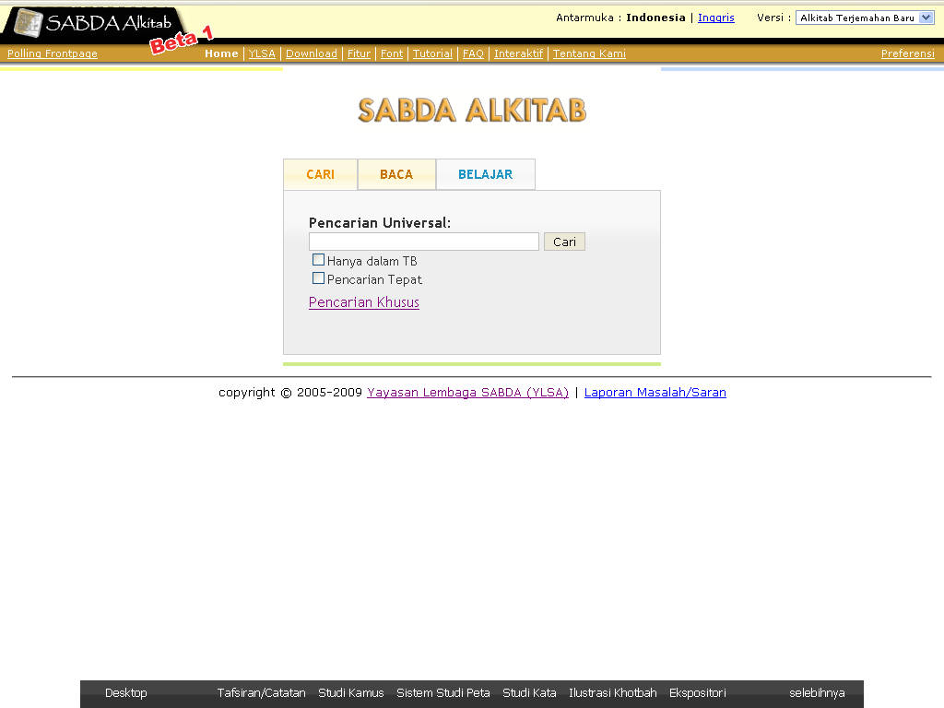Open the Font page link
The width and height of the screenshot is (944, 708).
coord(392,53)
